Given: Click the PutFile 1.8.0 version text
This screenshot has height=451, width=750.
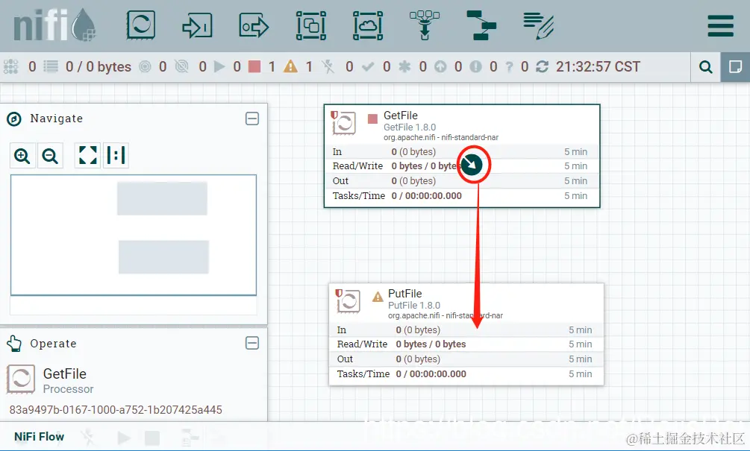Looking at the screenshot, I should coord(413,306).
